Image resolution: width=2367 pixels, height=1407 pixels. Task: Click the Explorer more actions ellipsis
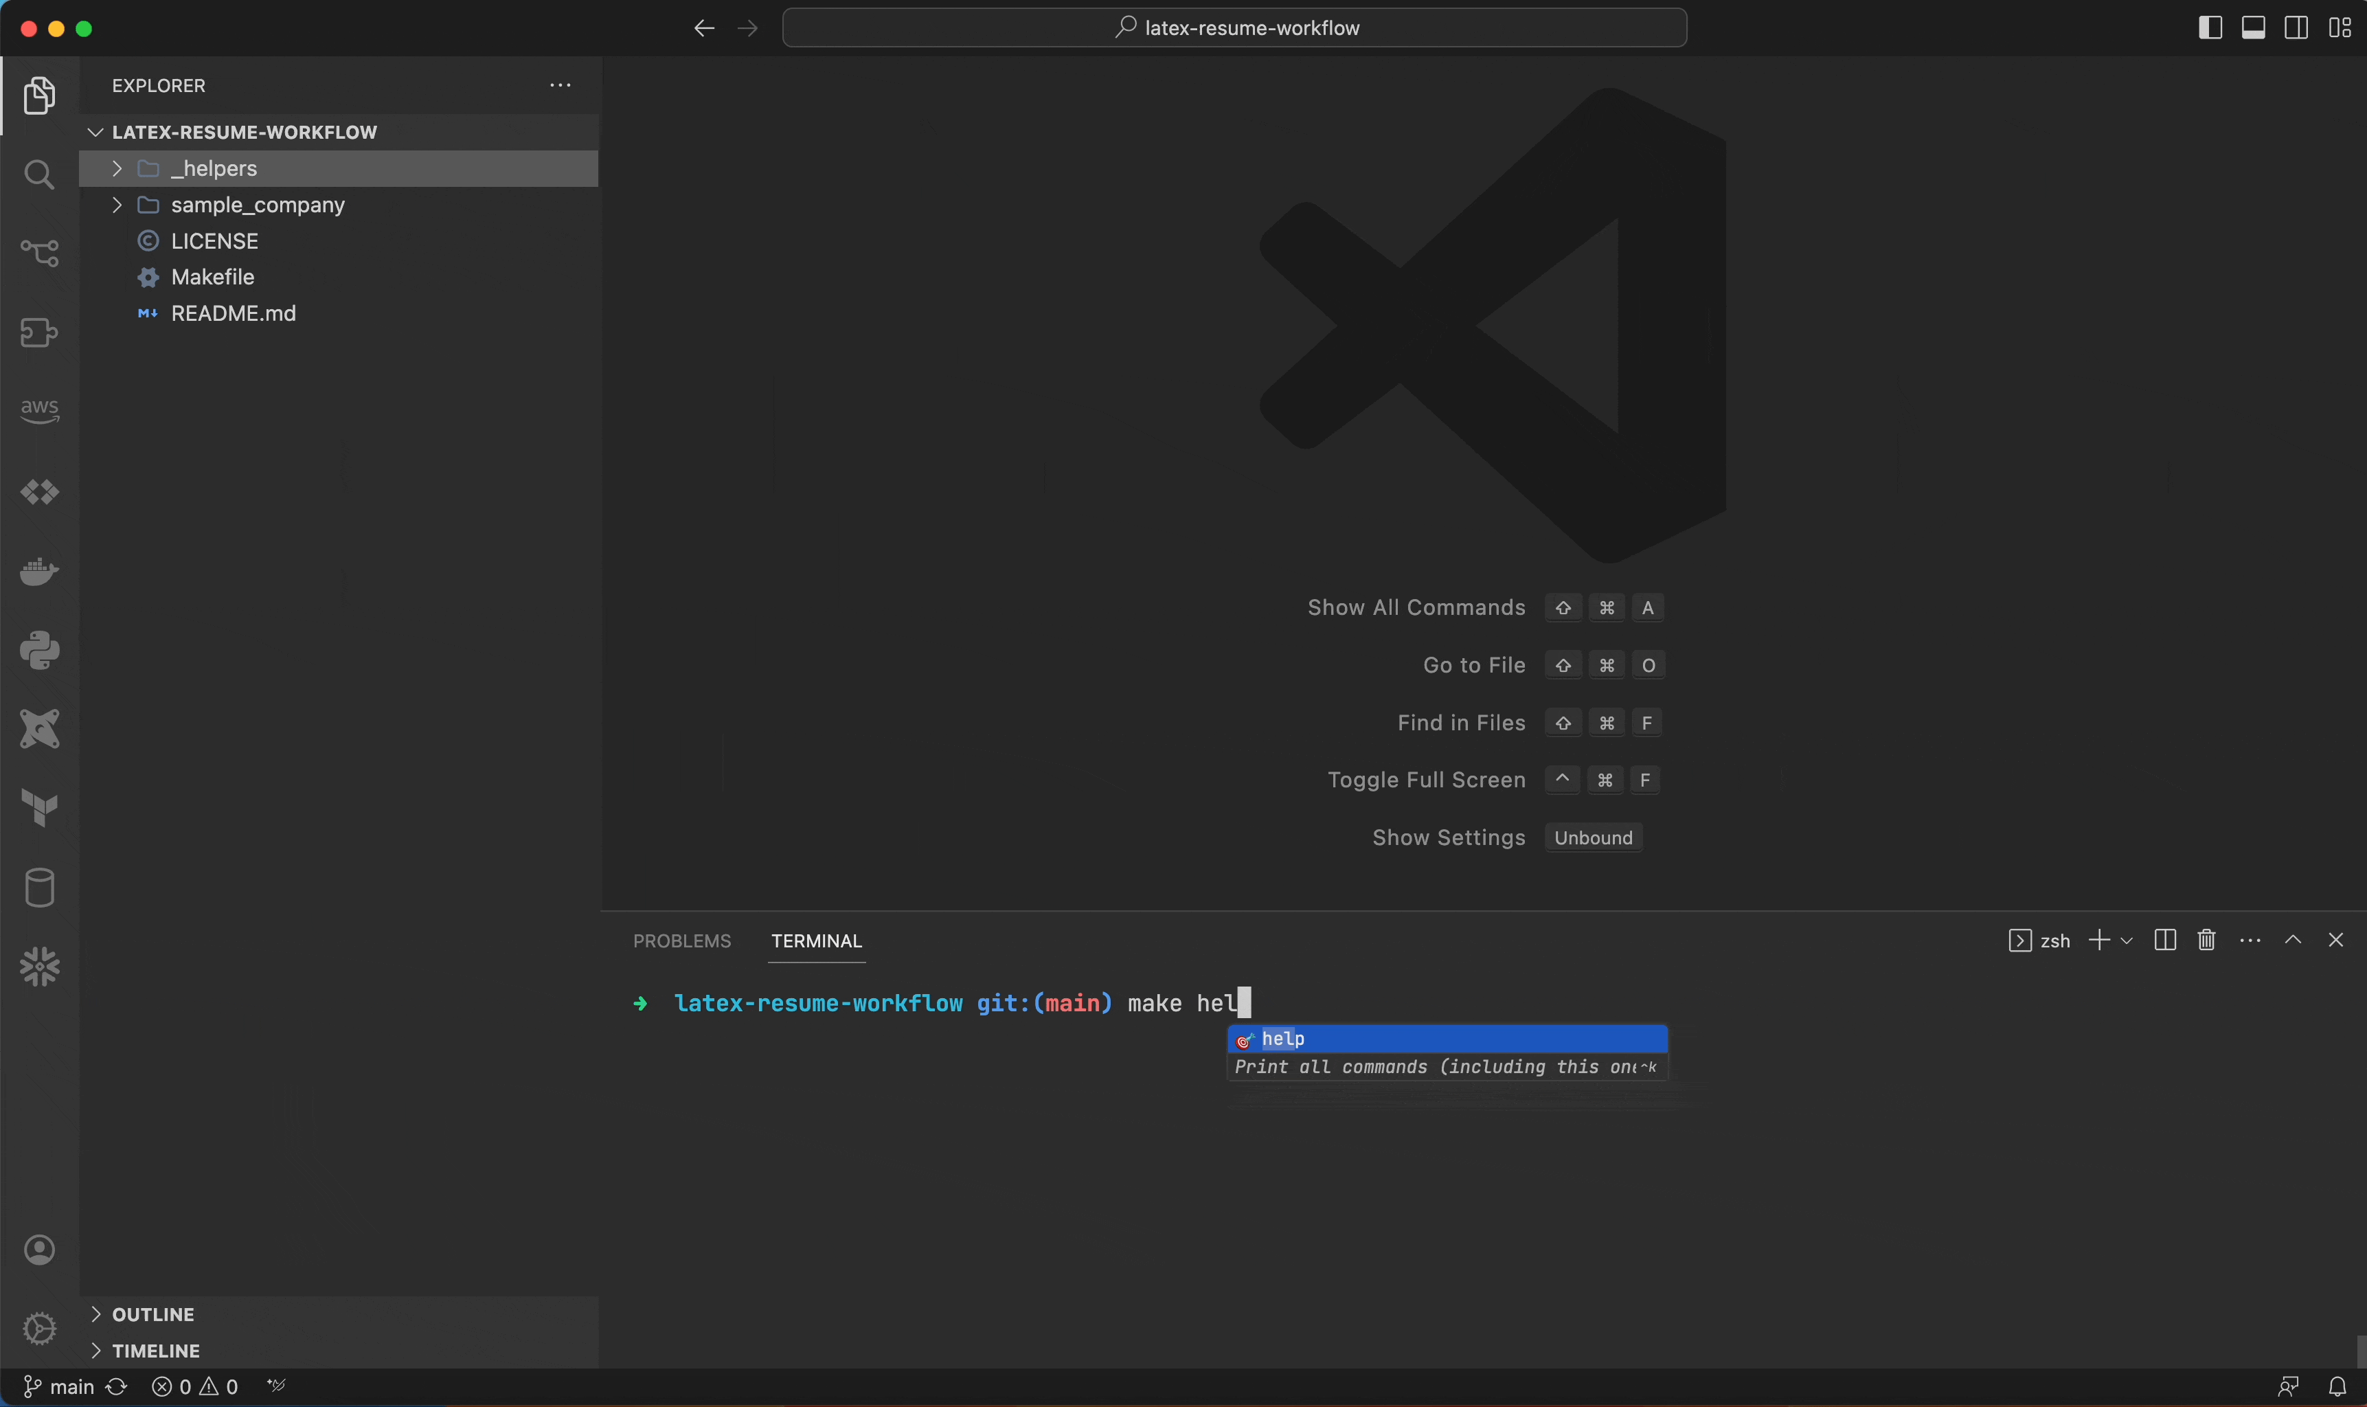pos(560,85)
